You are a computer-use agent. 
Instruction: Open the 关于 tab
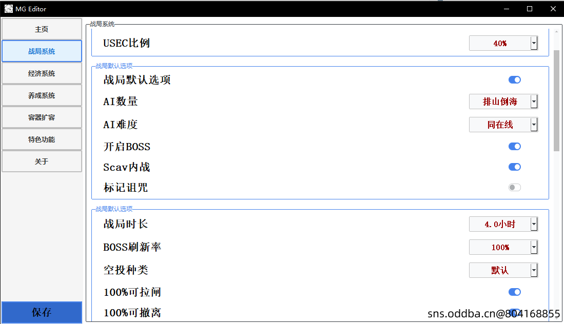click(x=42, y=161)
